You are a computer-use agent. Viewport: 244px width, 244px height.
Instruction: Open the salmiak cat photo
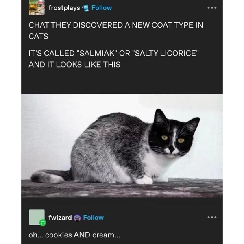(x=122, y=146)
